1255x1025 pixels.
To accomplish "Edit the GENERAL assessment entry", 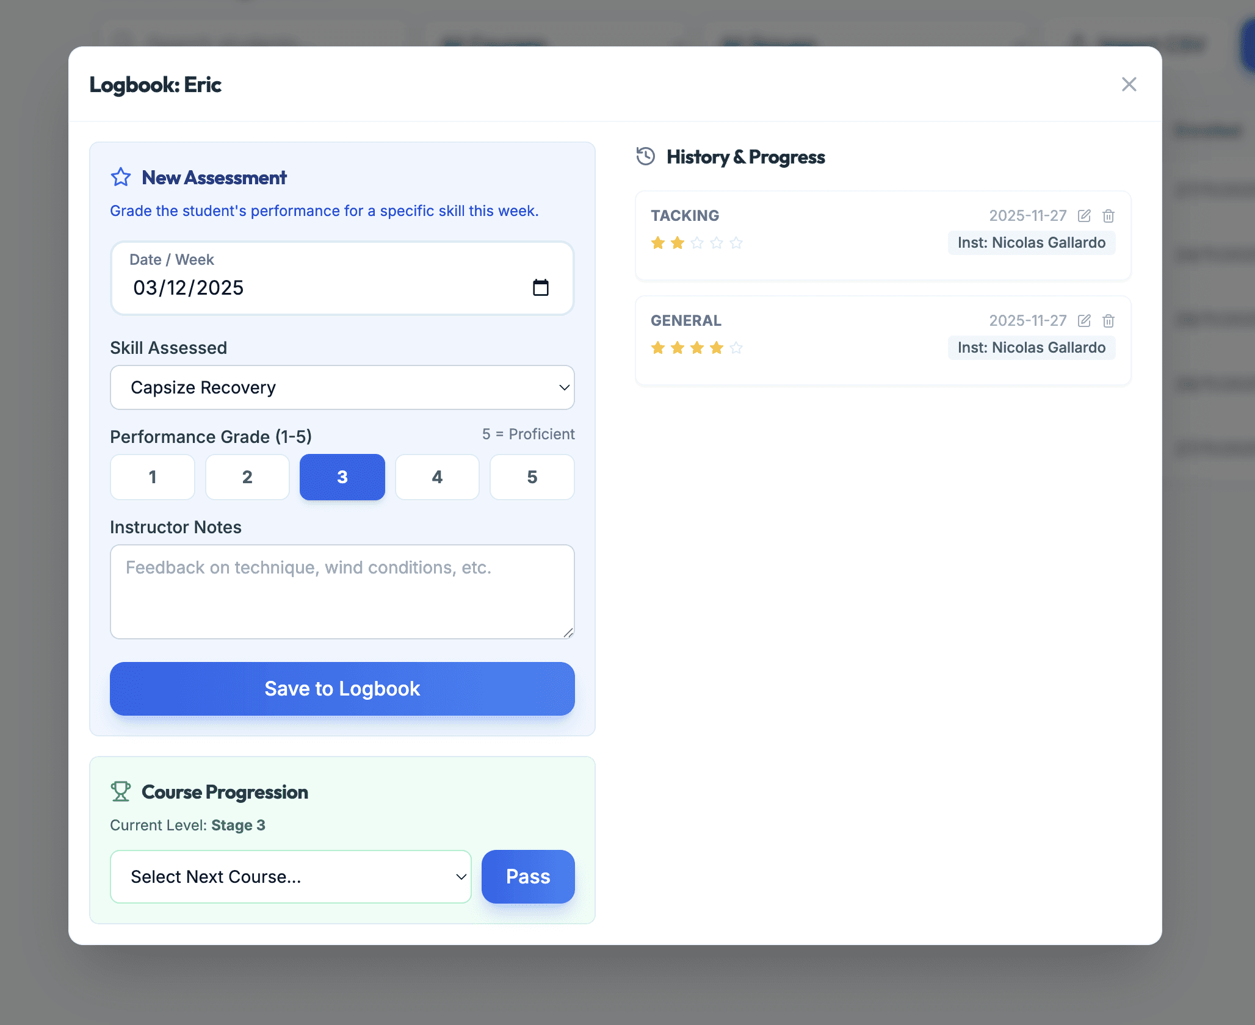I will coord(1083,320).
